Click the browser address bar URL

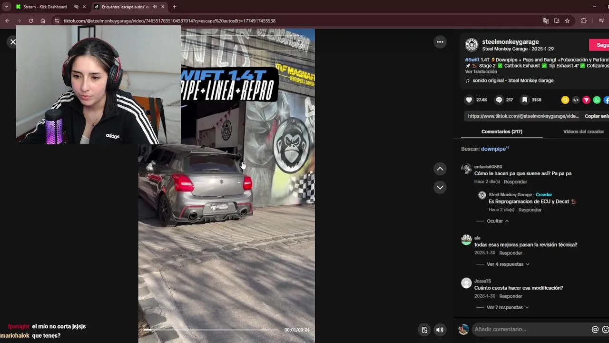tap(169, 21)
